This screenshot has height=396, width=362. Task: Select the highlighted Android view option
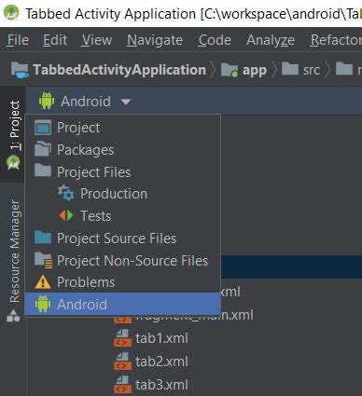[123, 304]
